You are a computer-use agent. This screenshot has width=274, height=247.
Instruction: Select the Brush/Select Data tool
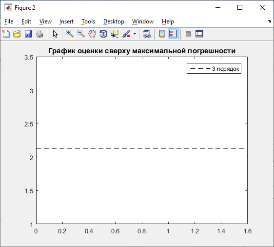coord(126,34)
